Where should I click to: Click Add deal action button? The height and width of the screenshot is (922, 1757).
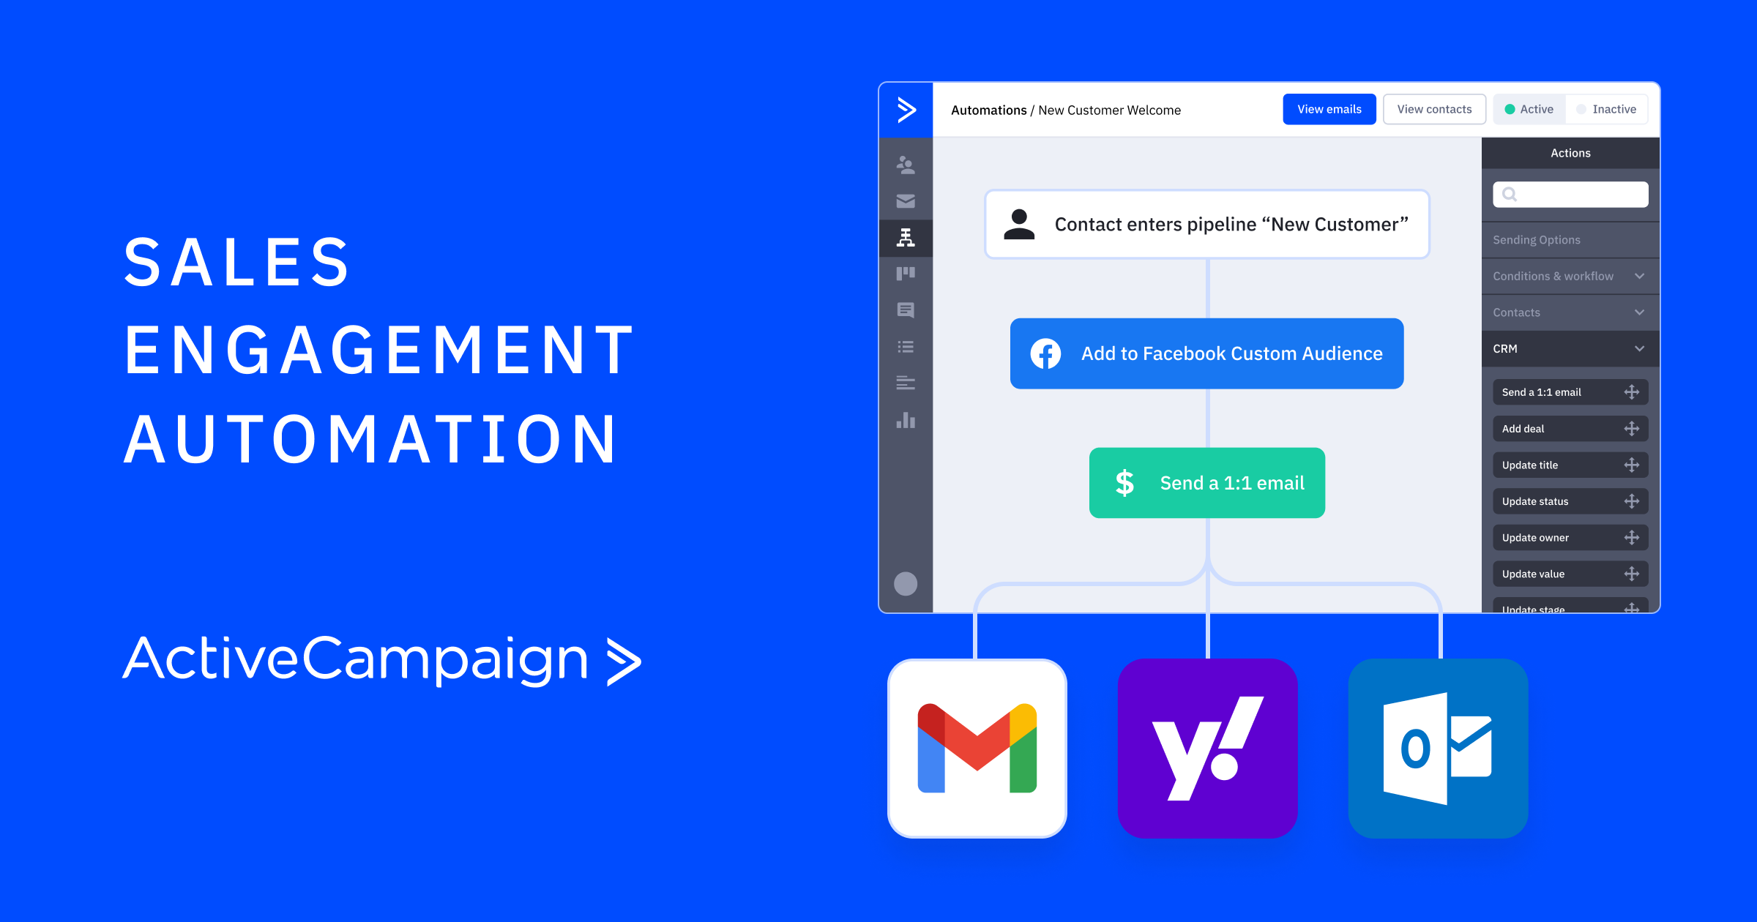coord(1556,429)
